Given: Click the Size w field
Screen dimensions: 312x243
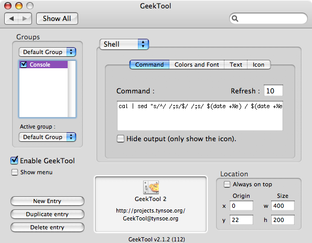Looking at the screenshot, I should (x=283, y=206).
